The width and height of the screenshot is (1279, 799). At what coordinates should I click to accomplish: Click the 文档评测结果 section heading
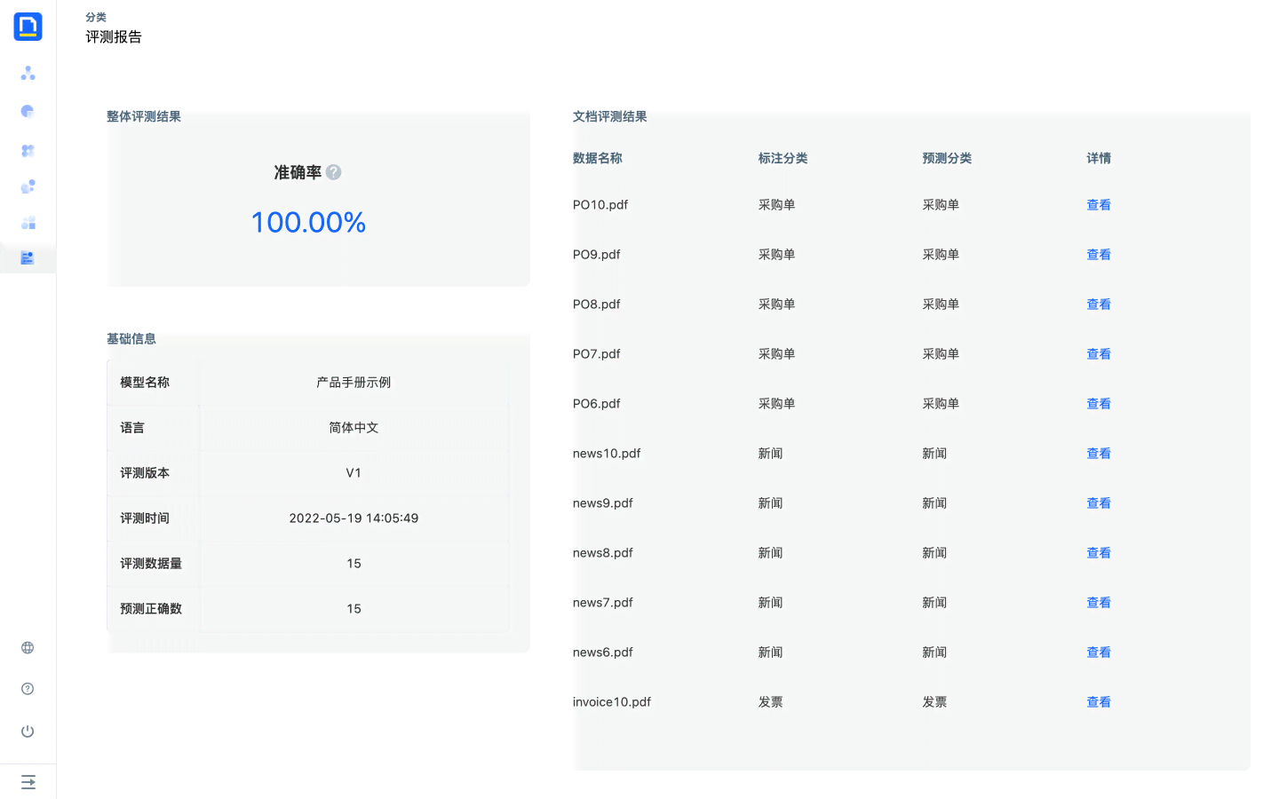coord(610,116)
